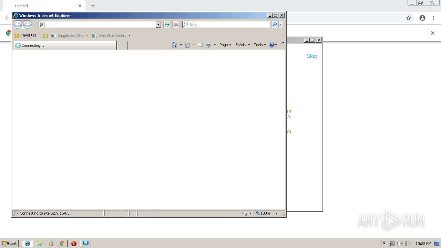Open the Safety menu
Image resolution: width=441 pixels, height=248 pixels.
(243, 45)
